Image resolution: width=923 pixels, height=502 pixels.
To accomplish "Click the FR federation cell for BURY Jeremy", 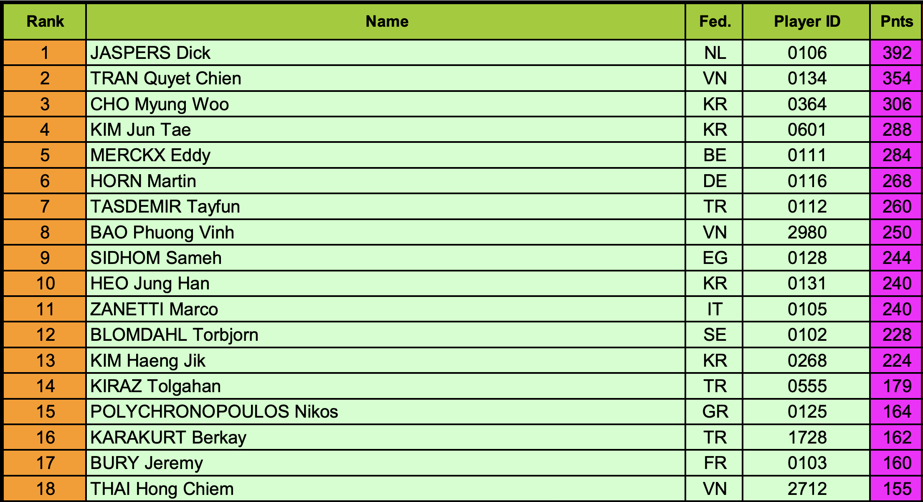I will pyautogui.click(x=714, y=463).
